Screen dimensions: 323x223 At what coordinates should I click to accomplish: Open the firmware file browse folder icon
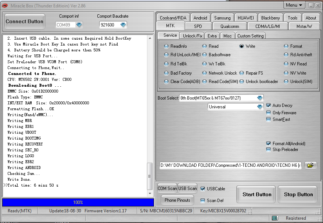310,165
